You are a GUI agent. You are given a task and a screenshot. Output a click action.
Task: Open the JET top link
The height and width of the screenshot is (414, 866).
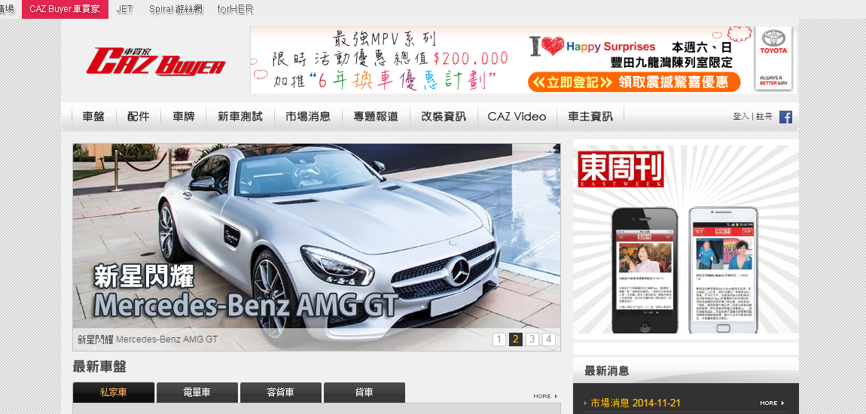pyautogui.click(x=124, y=9)
